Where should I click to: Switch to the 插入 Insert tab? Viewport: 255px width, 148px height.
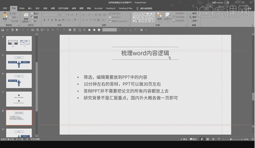(30, 8)
